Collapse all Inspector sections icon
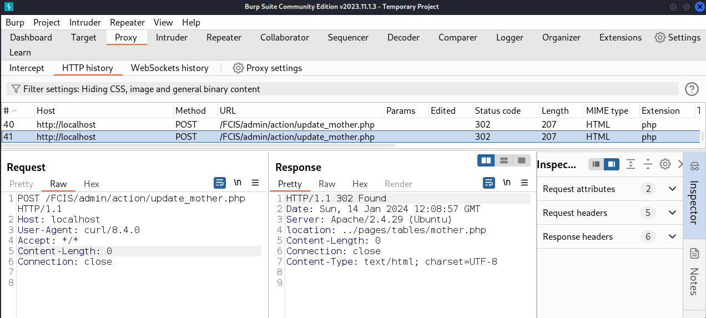Screen dimensions: 706x318 (648, 164)
